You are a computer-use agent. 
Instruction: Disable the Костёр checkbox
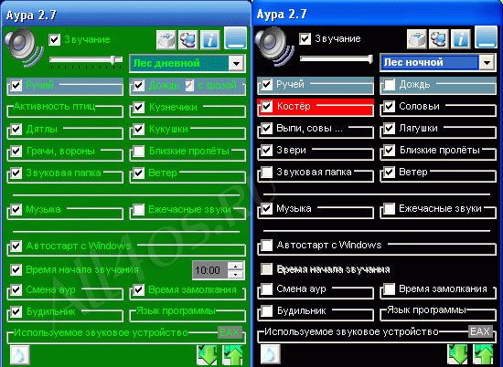click(266, 106)
